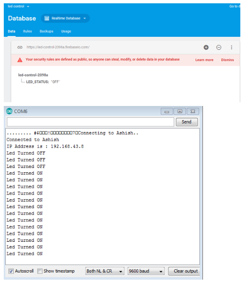This screenshot has width=246, height=282.
Task: Toggle the Autoscroll checkbox
Action: click(11, 271)
